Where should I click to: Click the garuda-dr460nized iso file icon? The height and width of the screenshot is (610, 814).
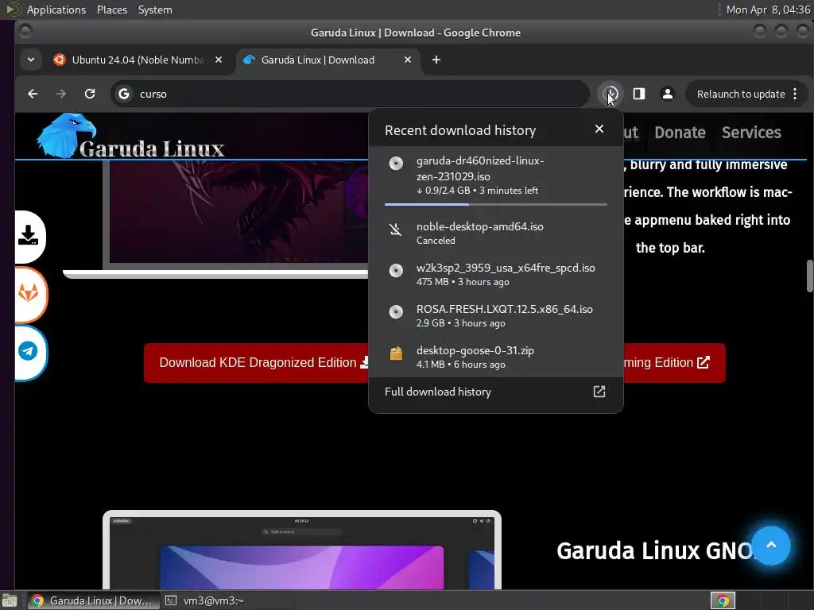pyautogui.click(x=396, y=164)
